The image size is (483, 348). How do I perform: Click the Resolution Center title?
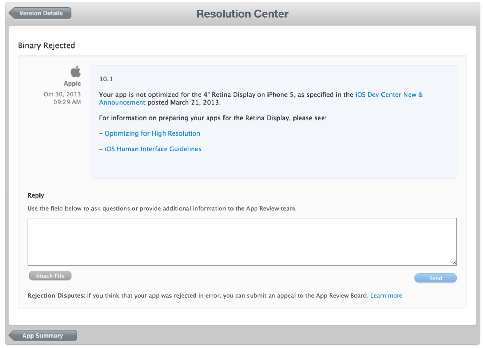tap(242, 14)
